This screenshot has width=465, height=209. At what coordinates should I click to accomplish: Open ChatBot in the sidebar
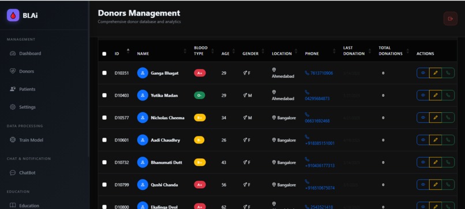click(44, 173)
